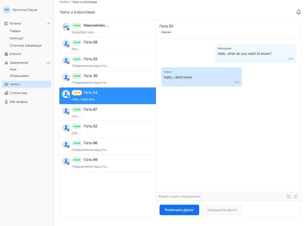This screenshot has width=305, height=226.
Task: Click the Статистика chart icon in sidebar
Action: 6,93
